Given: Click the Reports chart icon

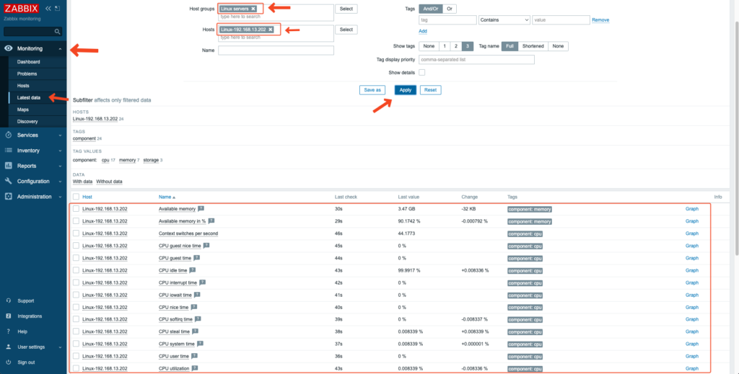Looking at the screenshot, I should coord(8,166).
